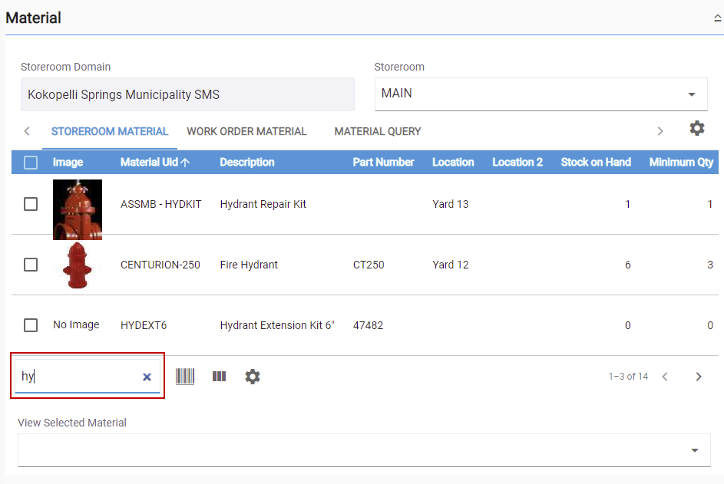This screenshot has height=484, width=724.
Task: Sort by the Location 2 column header
Action: tap(517, 163)
